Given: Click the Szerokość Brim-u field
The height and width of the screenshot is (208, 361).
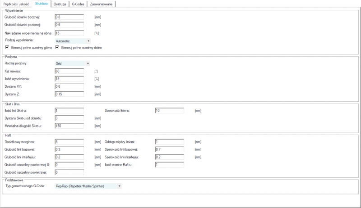Looking at the screenshot, I should [169, 110].
